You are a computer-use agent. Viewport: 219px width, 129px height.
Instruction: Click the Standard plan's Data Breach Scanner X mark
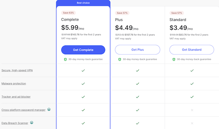click(192, 123)
